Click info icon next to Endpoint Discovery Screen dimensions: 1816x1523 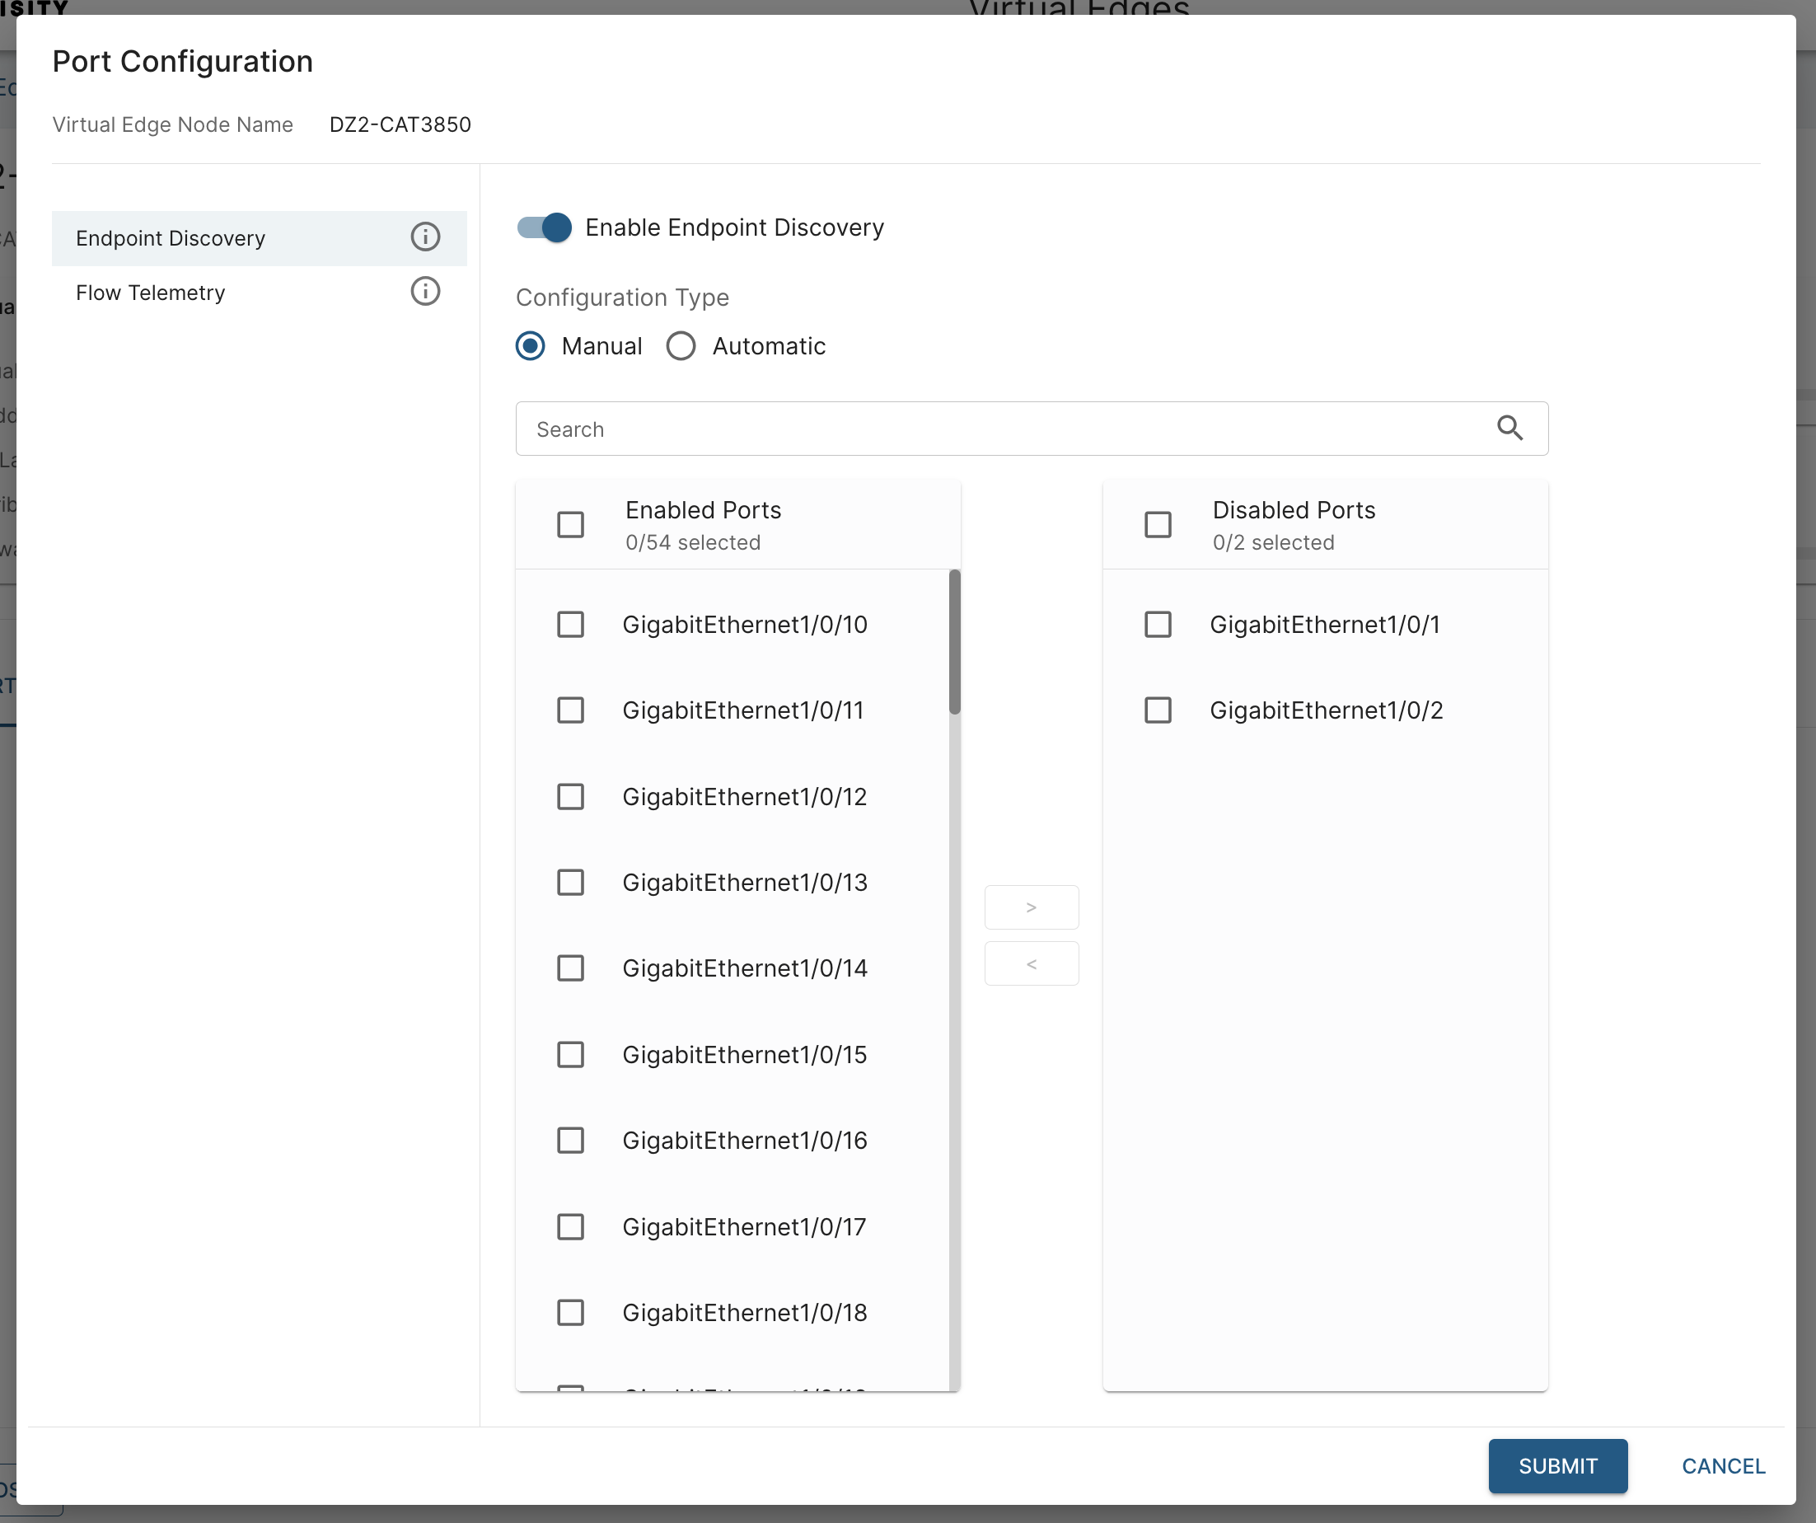tap(424, 237)
